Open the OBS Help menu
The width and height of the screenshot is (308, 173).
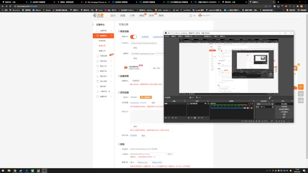coord(223,36)
